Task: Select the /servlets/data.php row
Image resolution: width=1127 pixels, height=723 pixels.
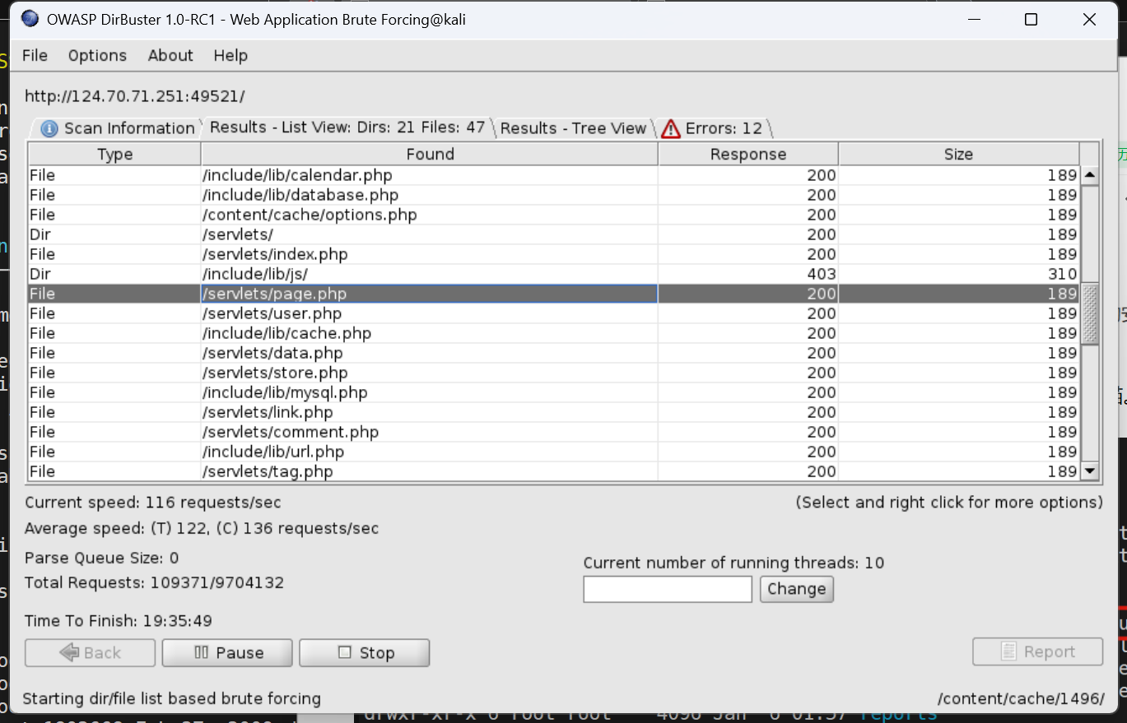Action: (x=553, y=353)
